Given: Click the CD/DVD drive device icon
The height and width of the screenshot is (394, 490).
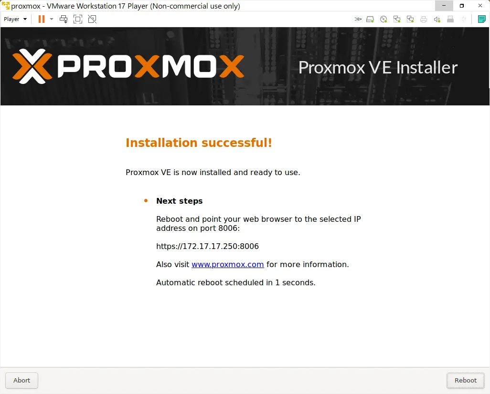Looking at the screenshot, I should coord(383,20).
